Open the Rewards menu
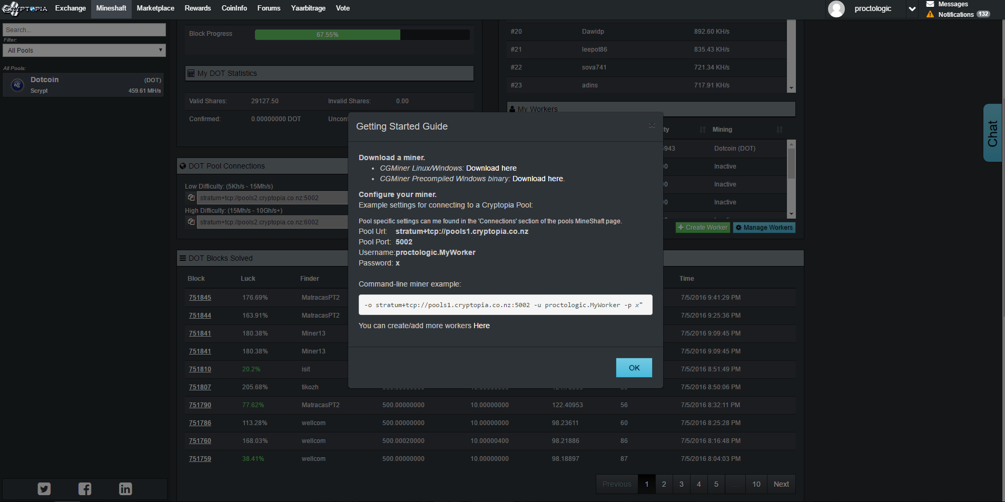 pyautogui.click(x=198, y=8)
